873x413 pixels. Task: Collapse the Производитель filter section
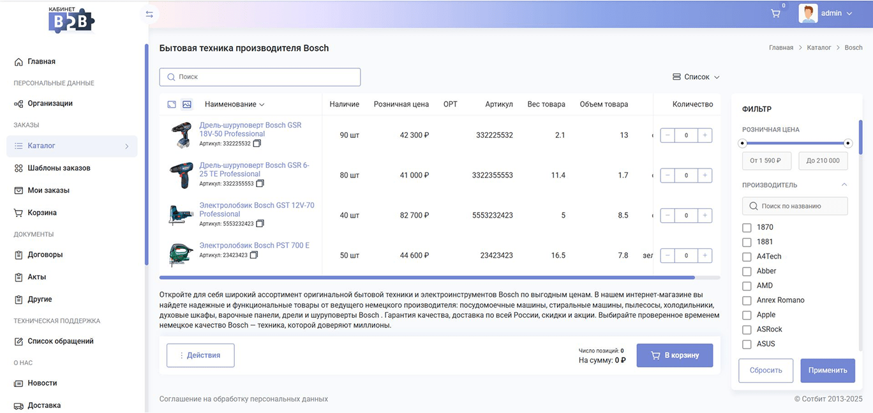tap(844, 185)
